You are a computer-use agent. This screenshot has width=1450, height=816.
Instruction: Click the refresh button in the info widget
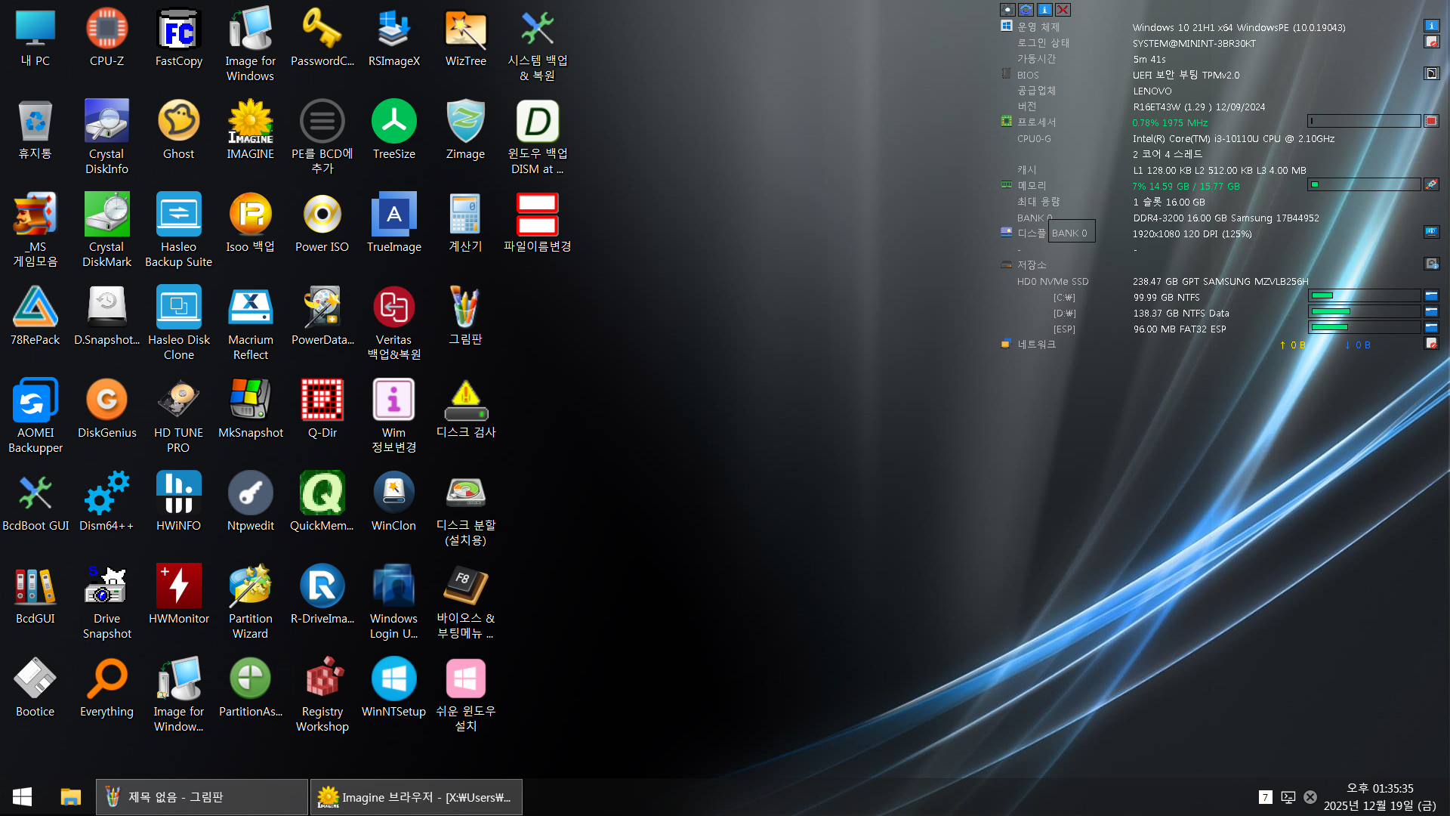click(1026, 10)
